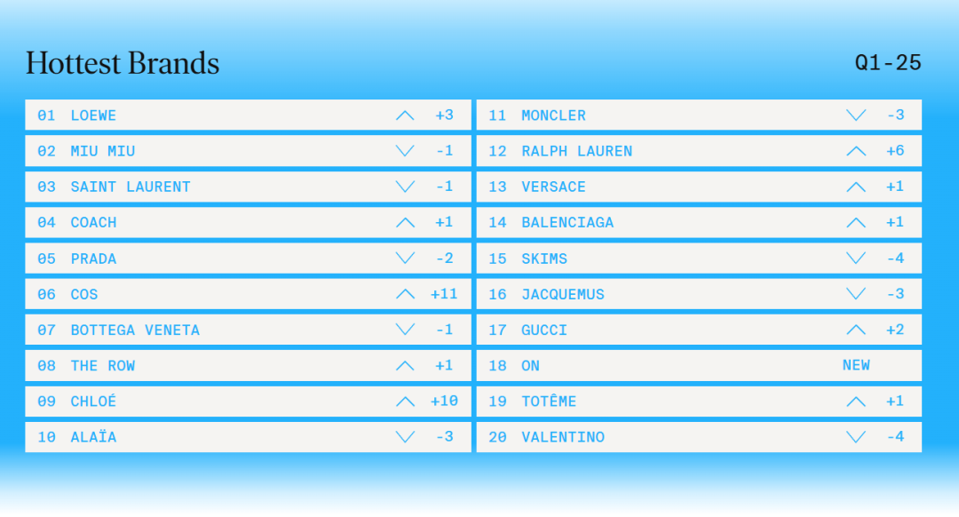
Task: Click the up arrow in LOEWE row
Action: pyautogui.click(x=405, y=115)
